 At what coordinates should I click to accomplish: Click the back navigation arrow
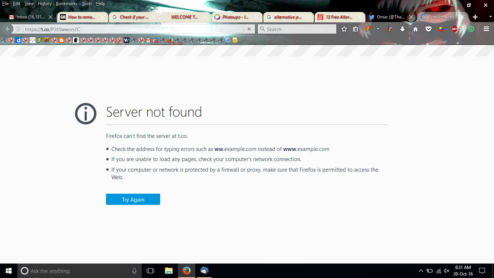8,29
